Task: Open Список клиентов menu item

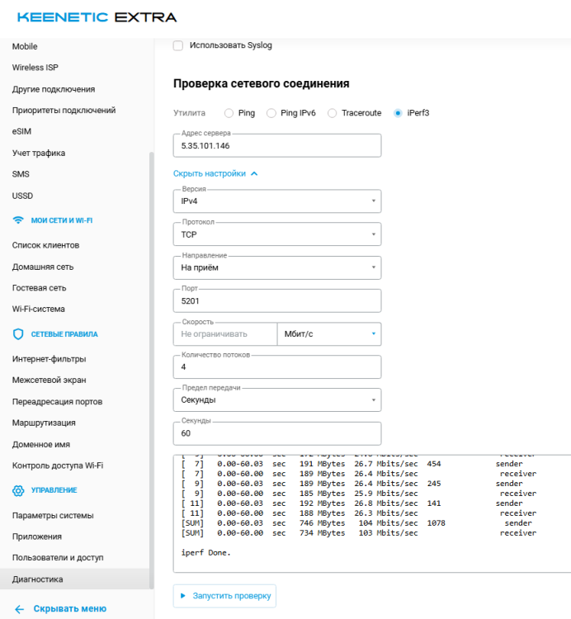Action: 45,245
